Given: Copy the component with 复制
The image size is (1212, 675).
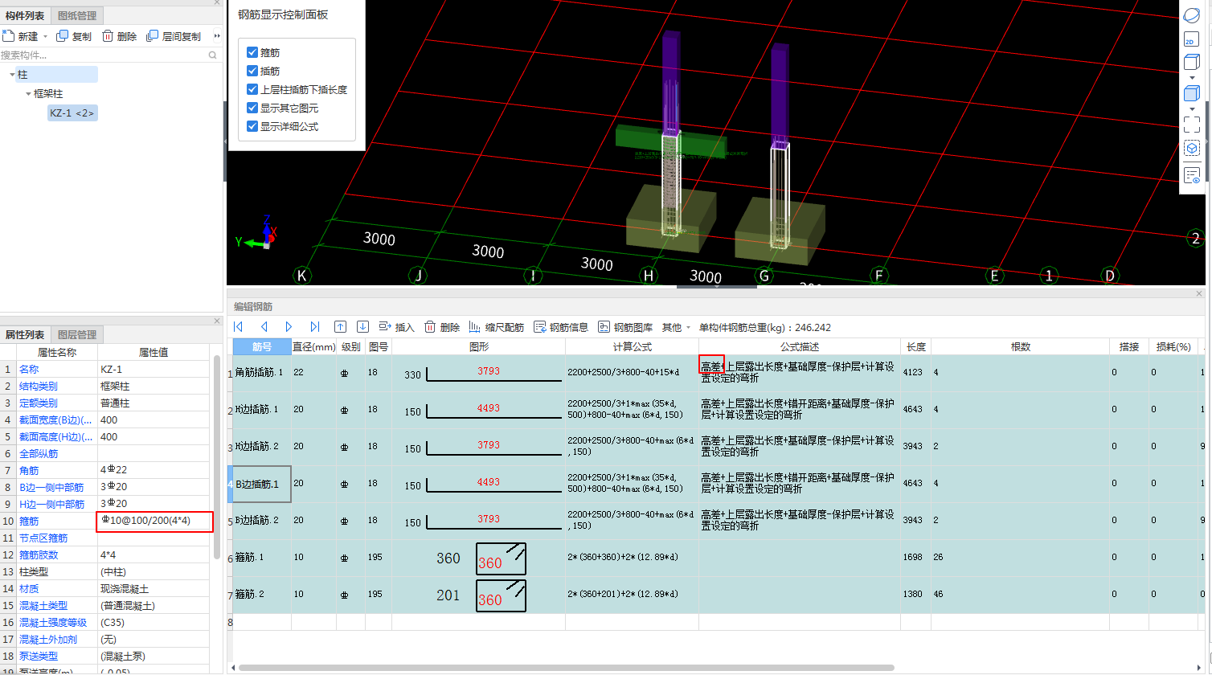Looking at the screenshot, I should click(74, 36).
